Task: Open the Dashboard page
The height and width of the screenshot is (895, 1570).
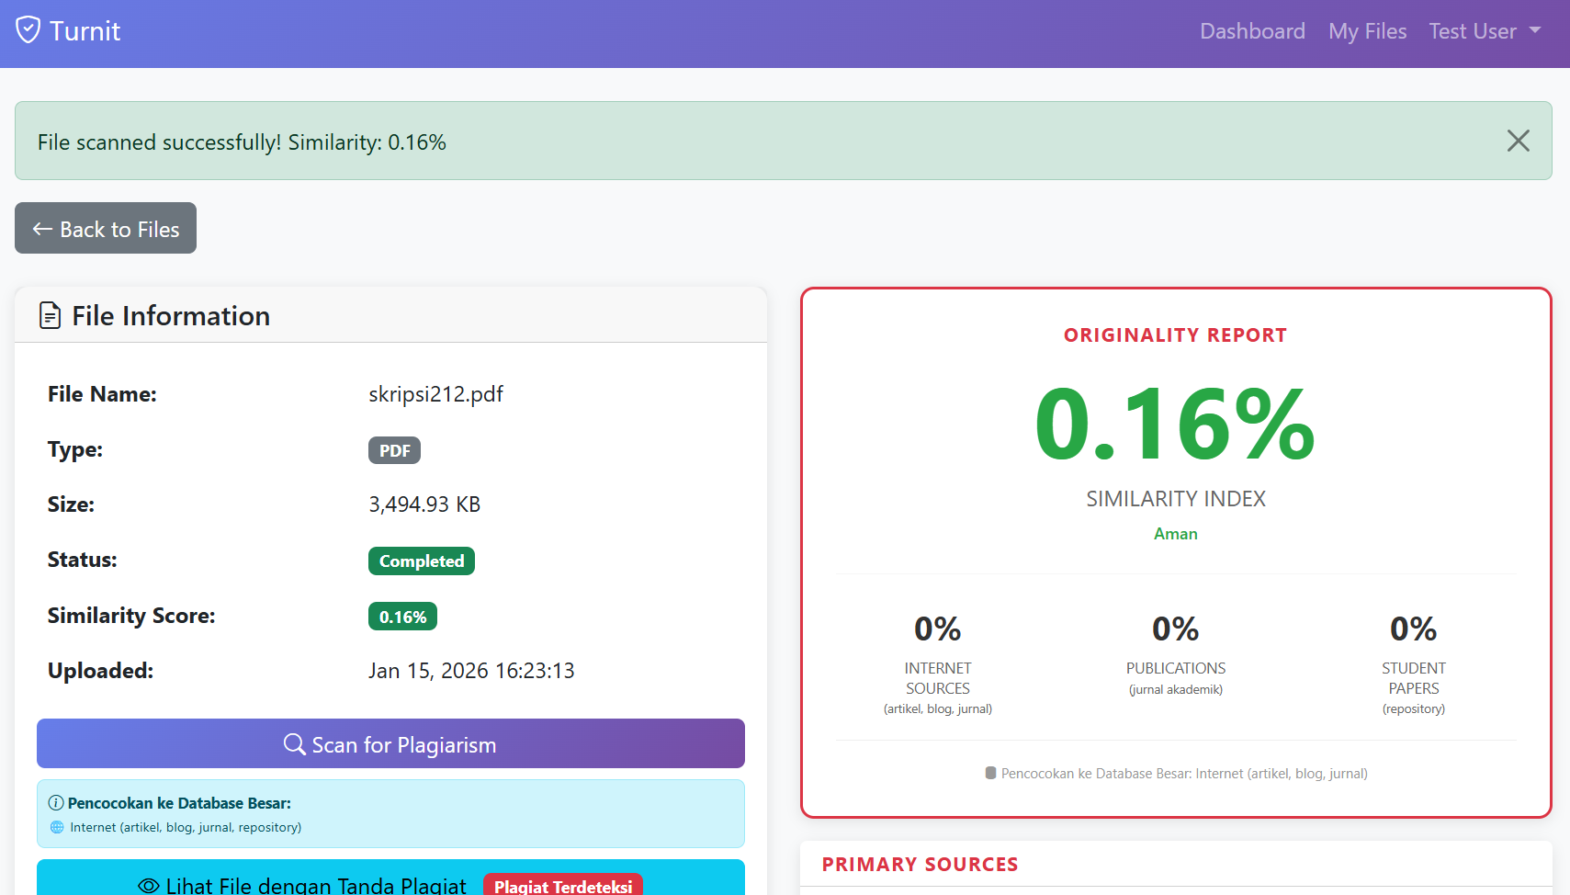Action: [1252, 31]
